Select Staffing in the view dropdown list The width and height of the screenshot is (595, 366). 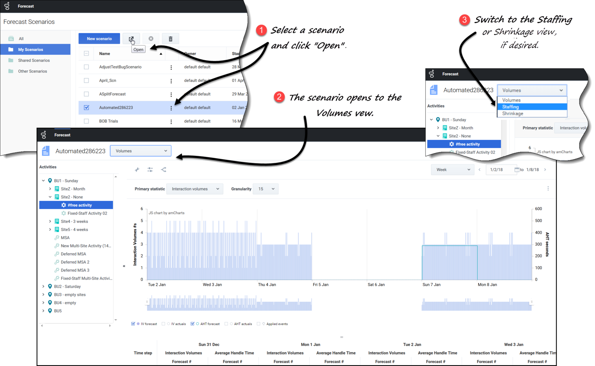532,107
